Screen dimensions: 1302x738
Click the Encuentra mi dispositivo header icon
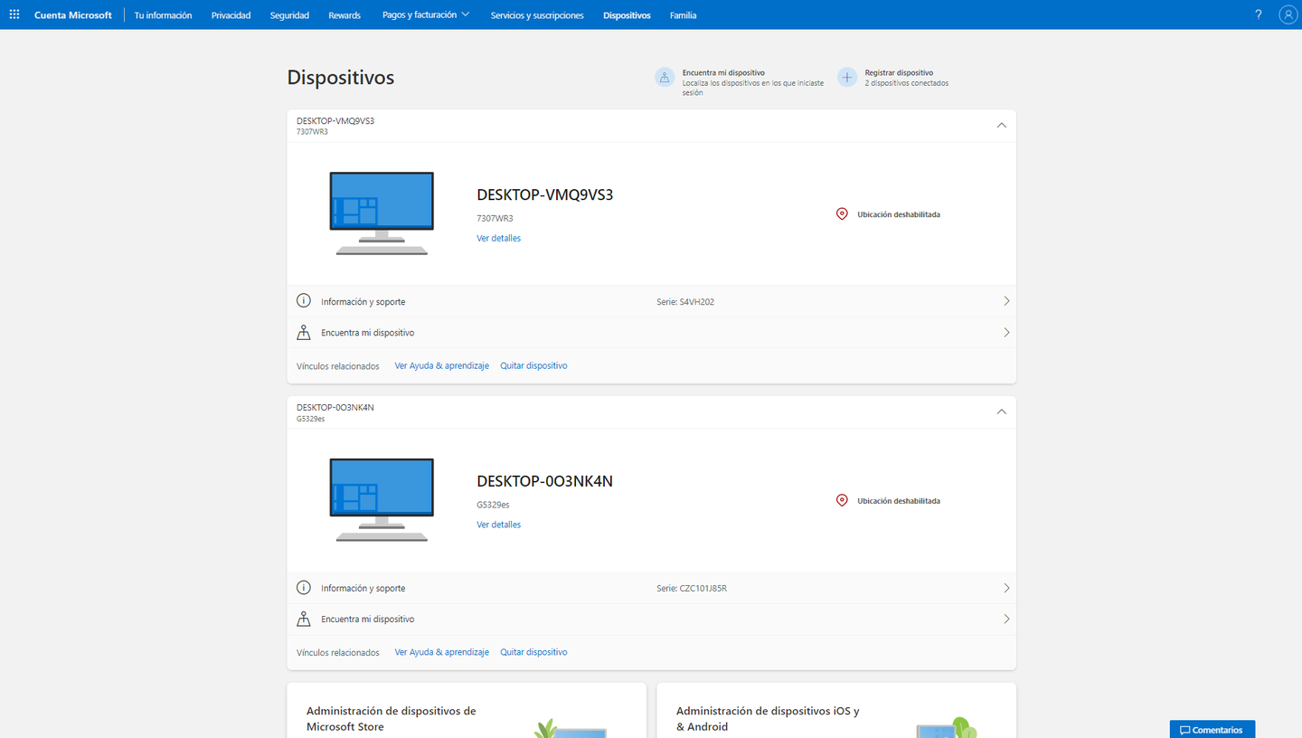click(665, 78)
